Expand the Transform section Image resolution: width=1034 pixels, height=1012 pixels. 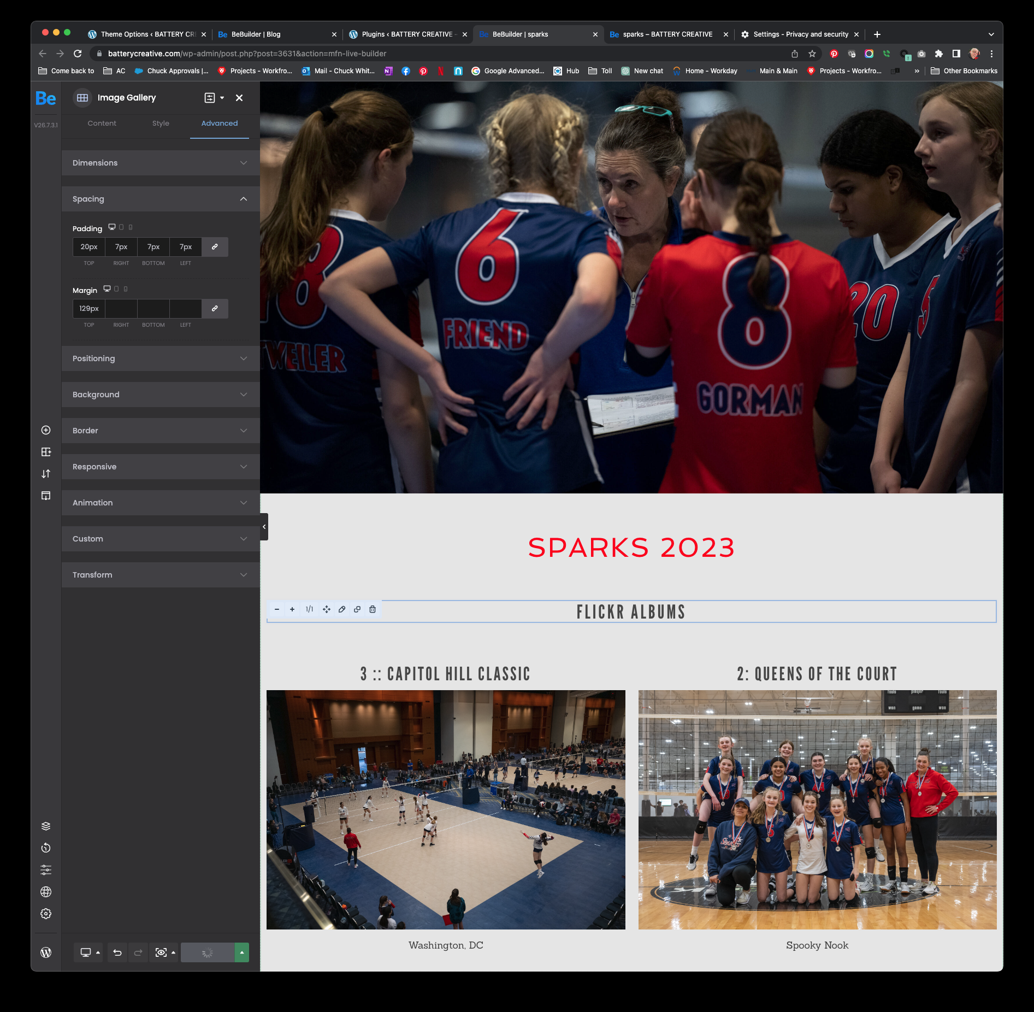click(161, 575)
